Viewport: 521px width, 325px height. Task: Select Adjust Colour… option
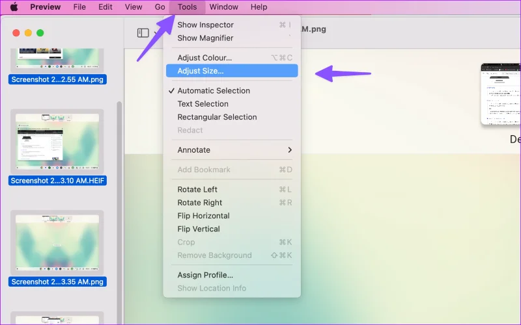(x=232, y=58)
